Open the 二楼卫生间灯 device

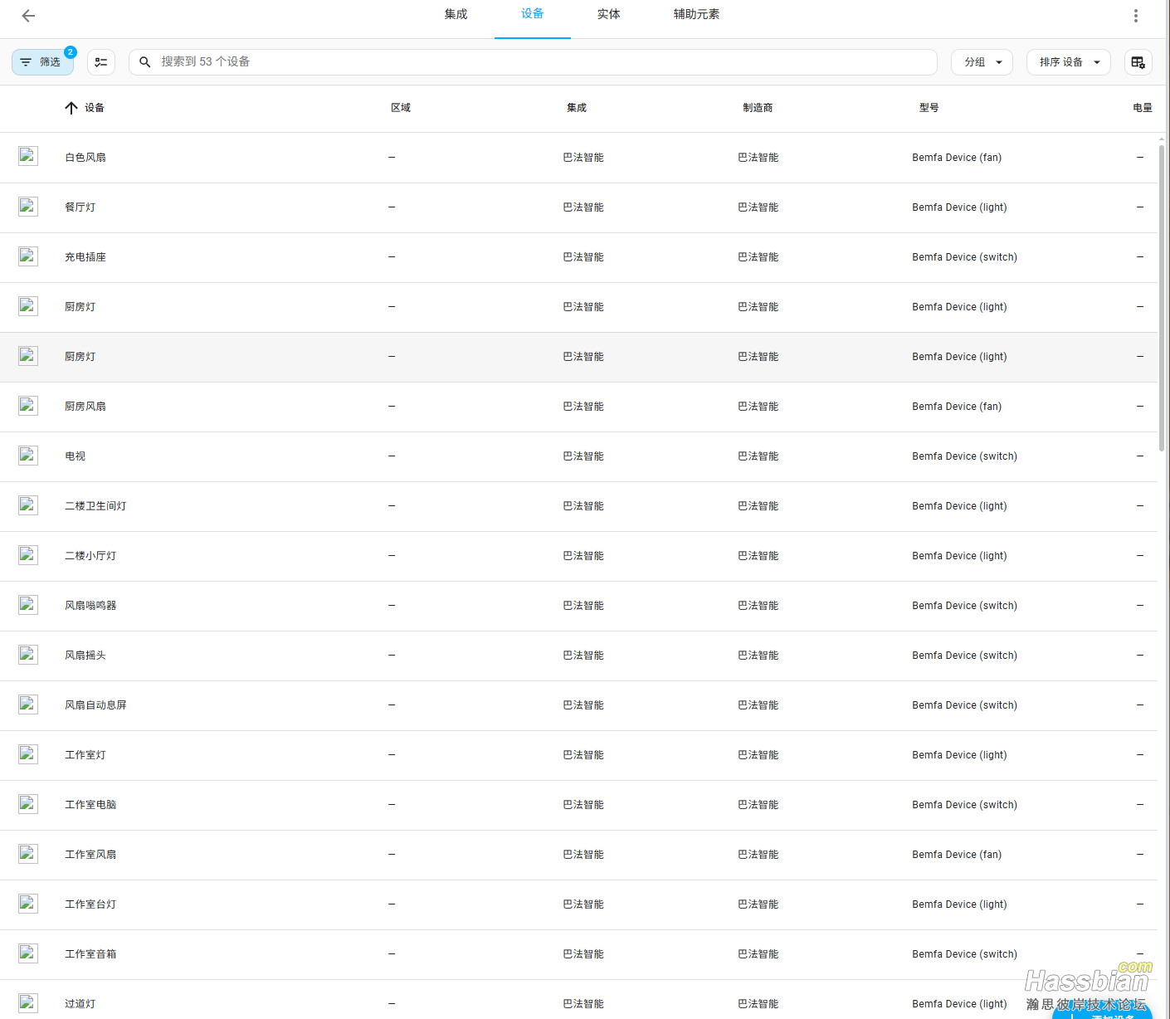point(95,506)
